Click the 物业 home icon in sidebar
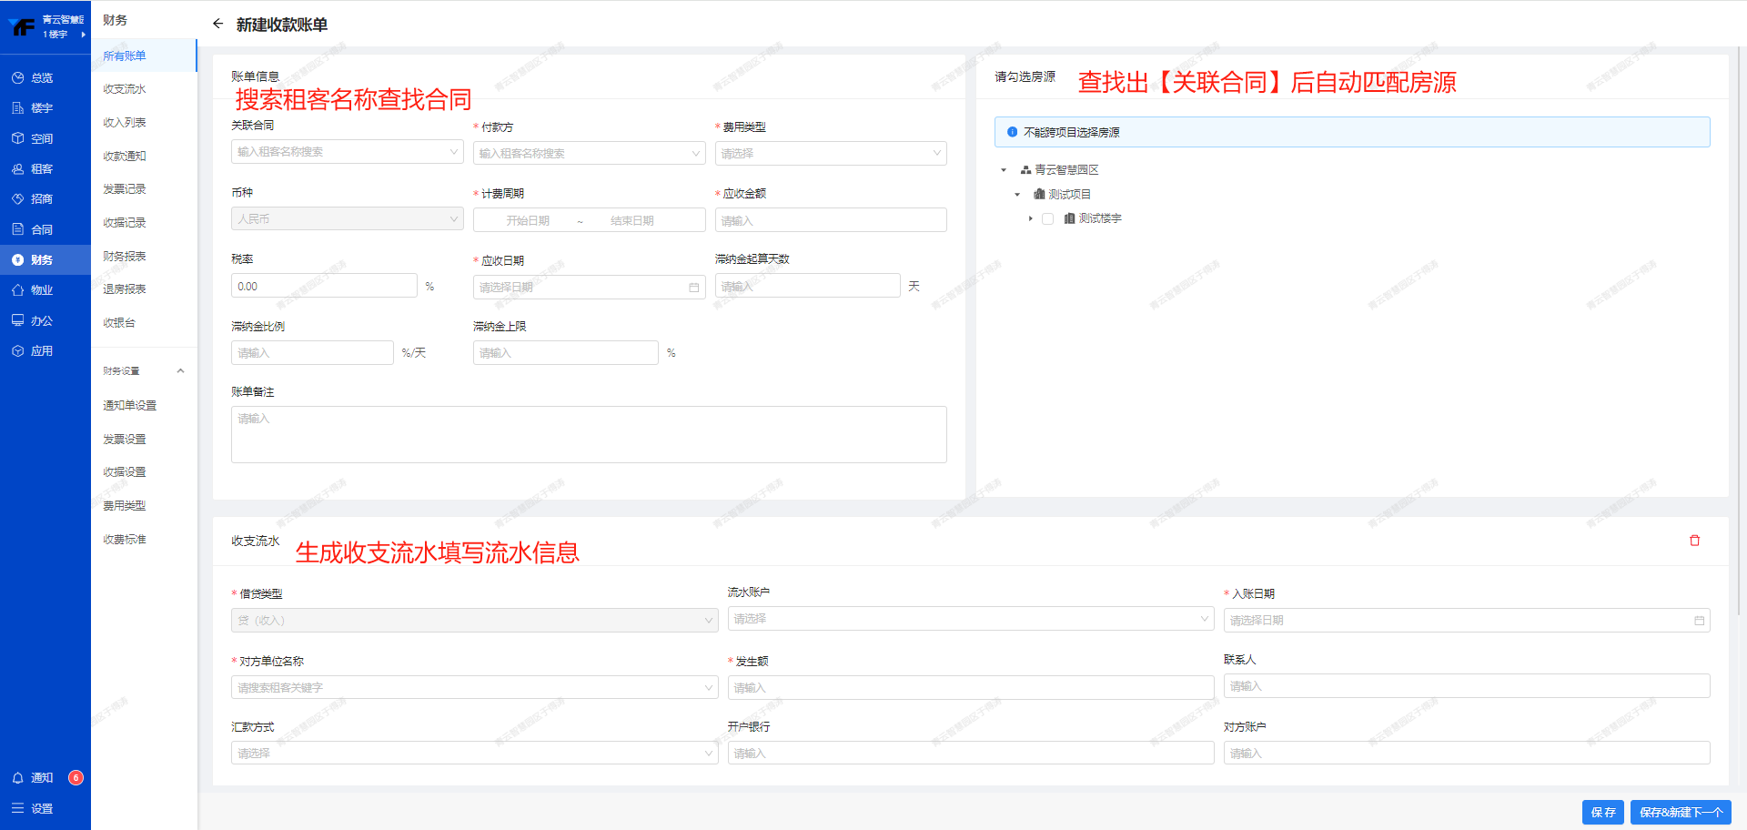Screen dimensions: 1747x830 point(17,290)
